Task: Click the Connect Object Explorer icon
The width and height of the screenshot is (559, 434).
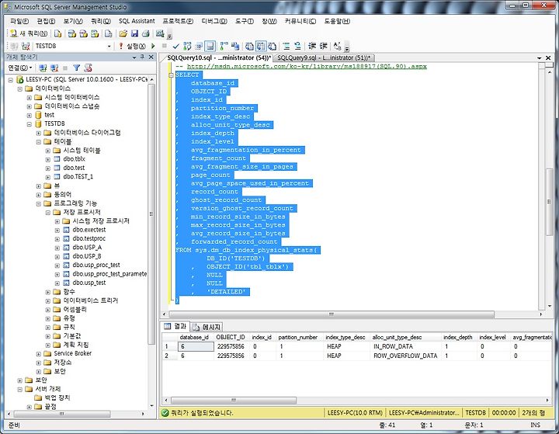Action: point(43,68)
